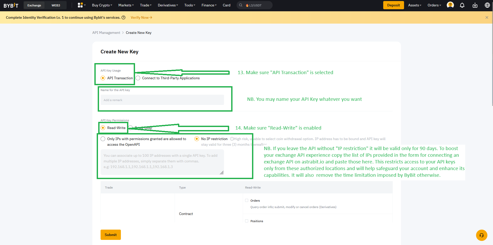
Task: Switch to the Exchange tab
Action: coord(34,5)
